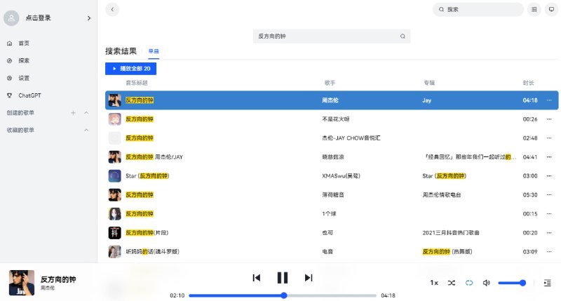Click the top-right 搜索 field
The image size is (561, 301).
coord(478,9)
